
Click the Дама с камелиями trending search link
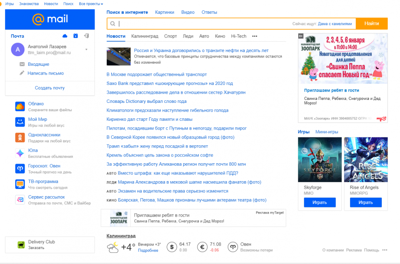(x=335, y=24)
